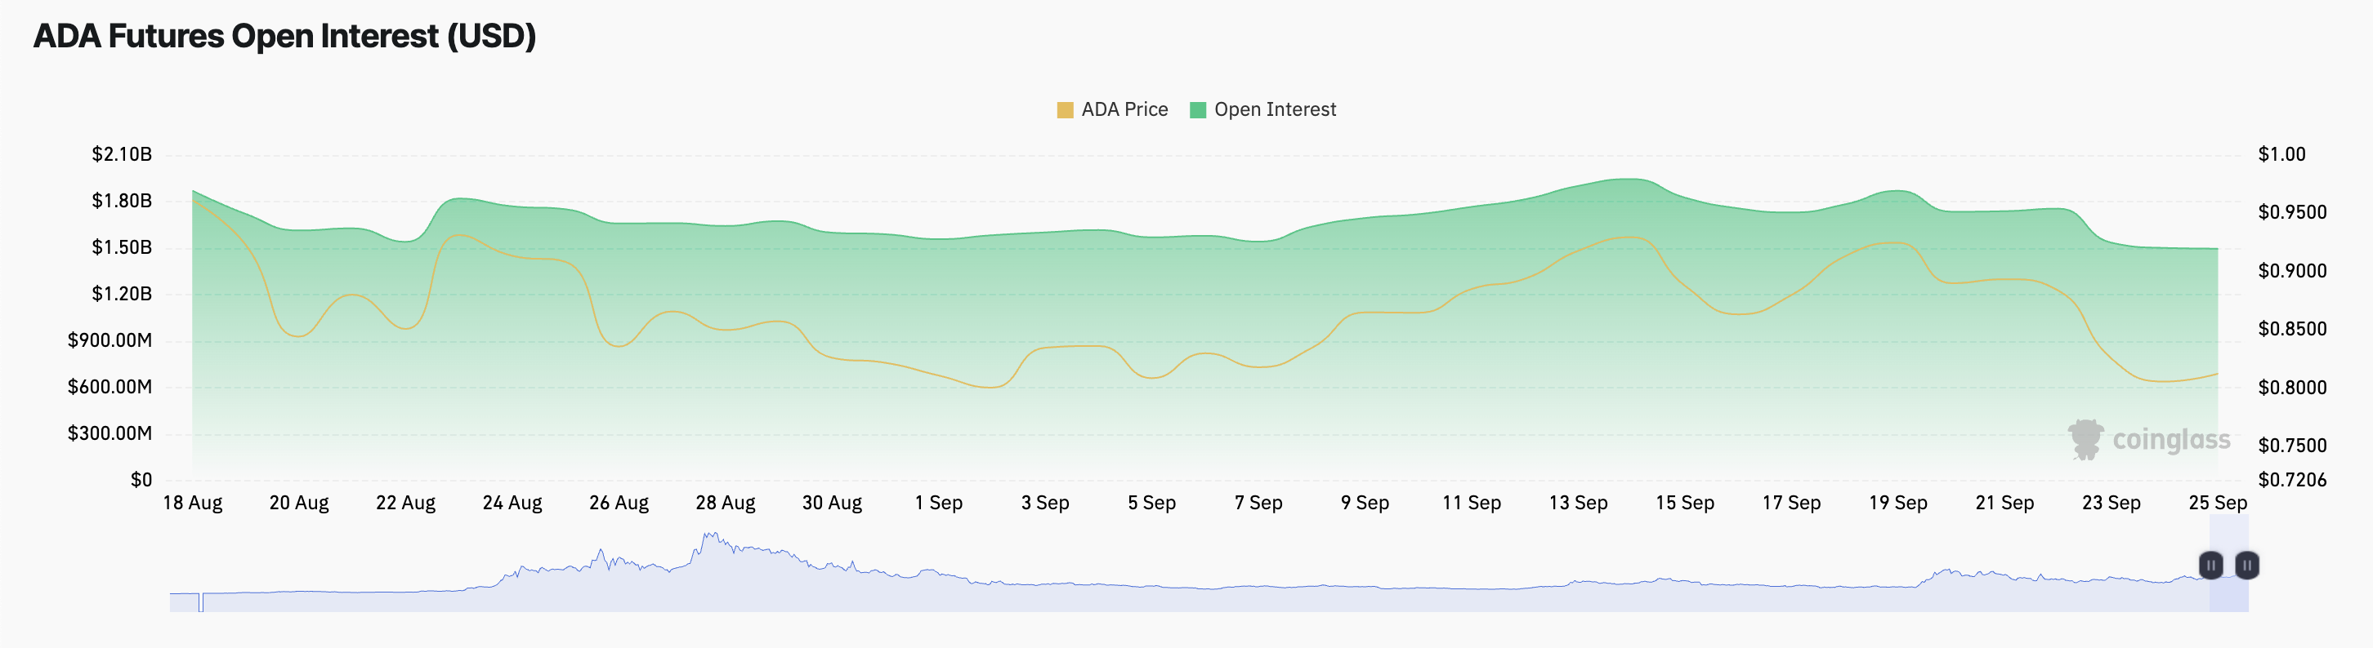
Task: Toggle the ADA Price series label
Action: tap(1124, 109)
